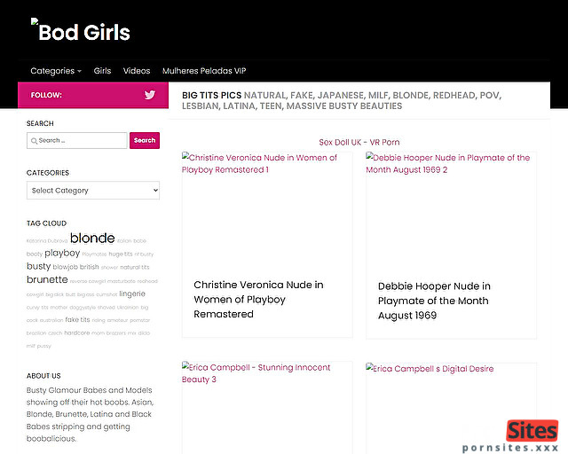Image resolution: width=568 pixels, height=454 pixels.
Task: Select the 'lingerie' tag
Action: tap(132, 294)
